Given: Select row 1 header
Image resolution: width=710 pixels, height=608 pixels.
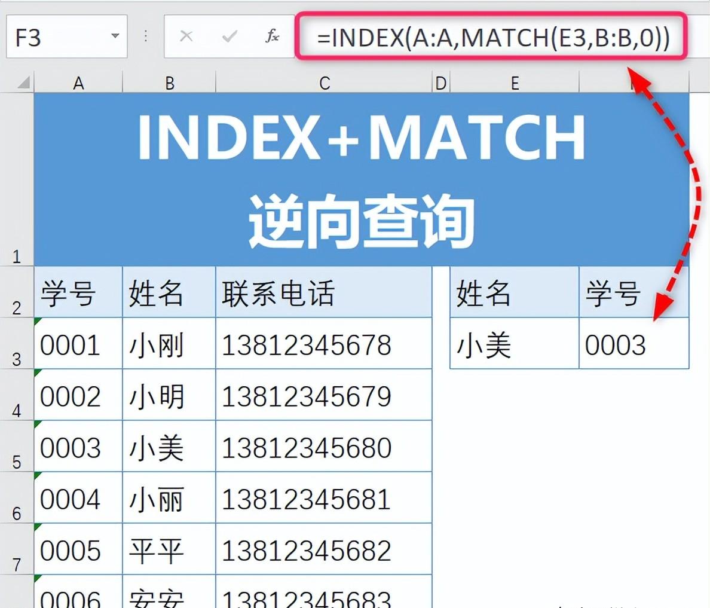Looking at the screenshot, I should (x=17, y=179).
